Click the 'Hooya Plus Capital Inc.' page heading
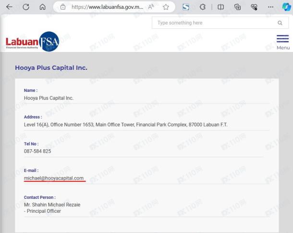293x233 pixels. 51,67
